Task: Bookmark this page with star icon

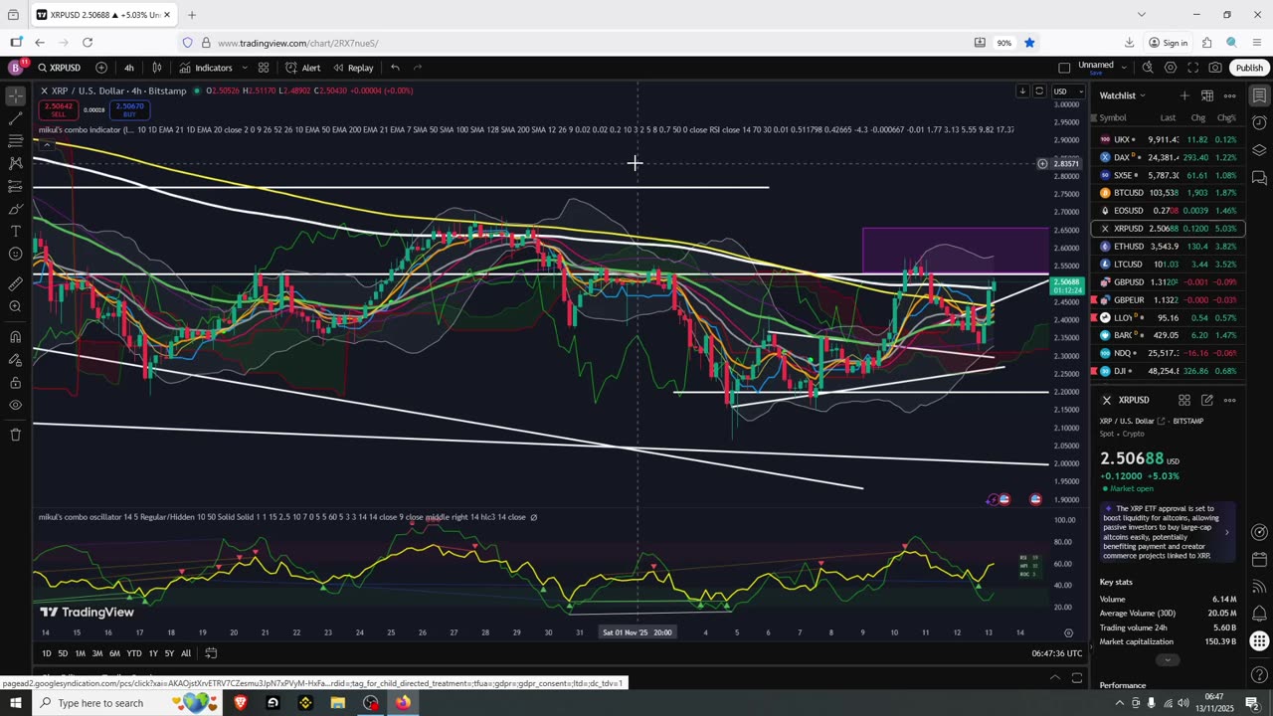Action: pos(1029,43)
